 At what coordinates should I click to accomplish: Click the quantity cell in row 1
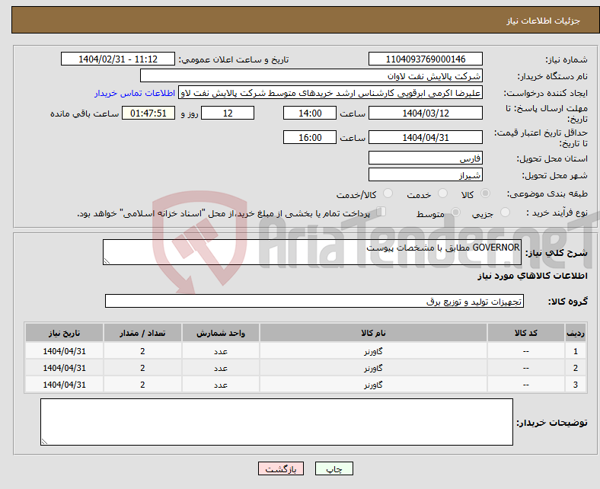[x=142, y=351]
